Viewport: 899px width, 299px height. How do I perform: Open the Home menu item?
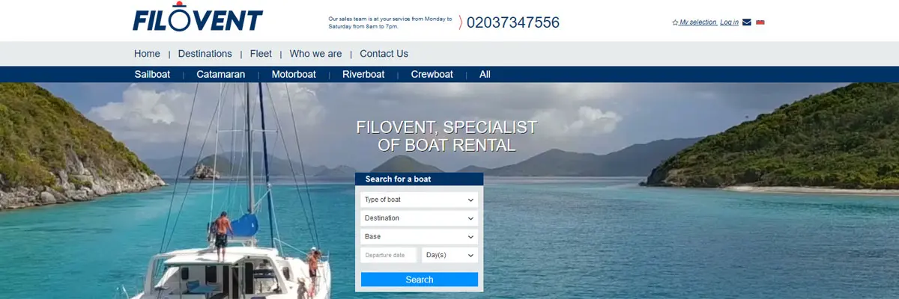tap(147, 54)
